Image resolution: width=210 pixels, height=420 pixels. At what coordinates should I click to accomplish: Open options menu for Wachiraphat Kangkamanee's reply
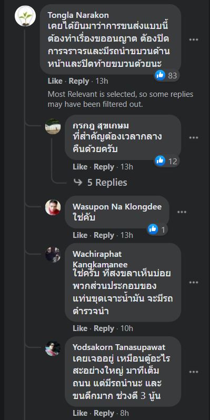tap(193, 282)
